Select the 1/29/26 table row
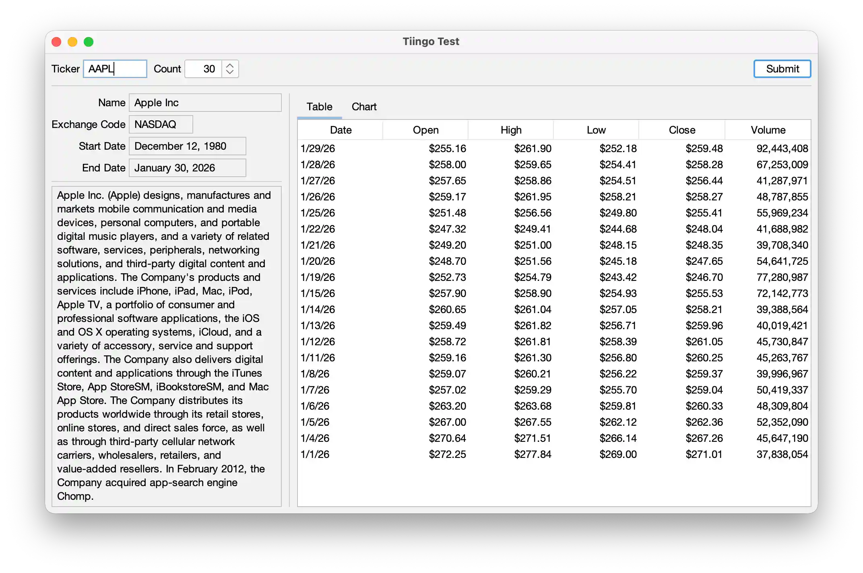Viewport: 863px width, 573px height. [x=553, y=148]
